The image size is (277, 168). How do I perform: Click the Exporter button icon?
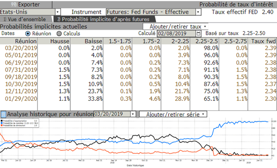pos(14,4)
